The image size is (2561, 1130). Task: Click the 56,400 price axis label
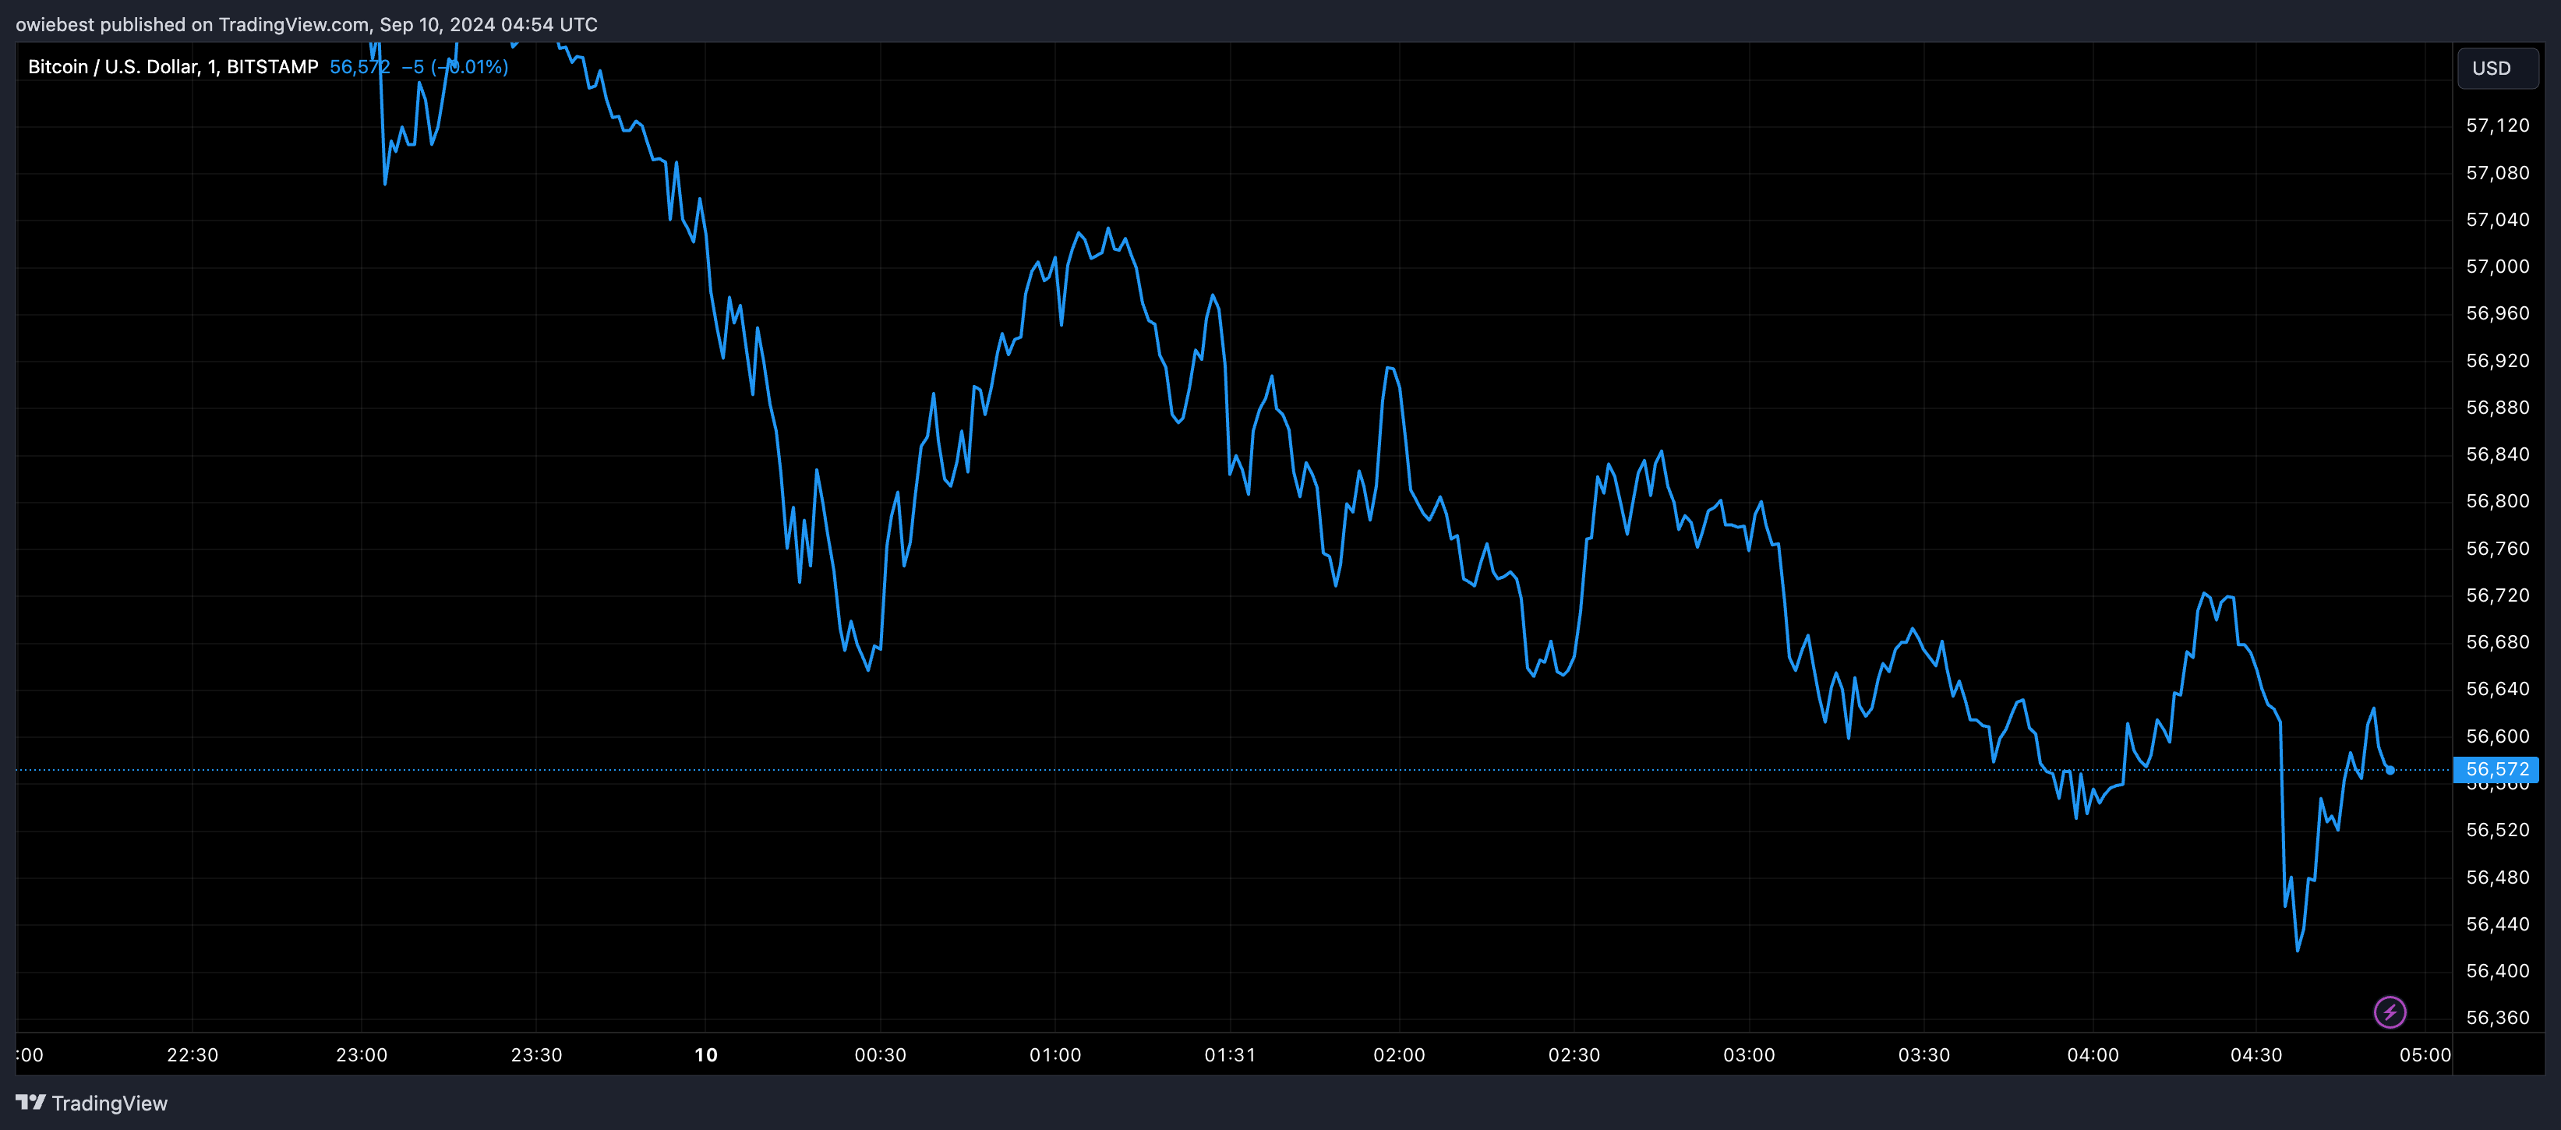(x=2497, y=971)
